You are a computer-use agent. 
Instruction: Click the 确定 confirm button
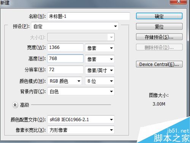[x=159, y=16]
